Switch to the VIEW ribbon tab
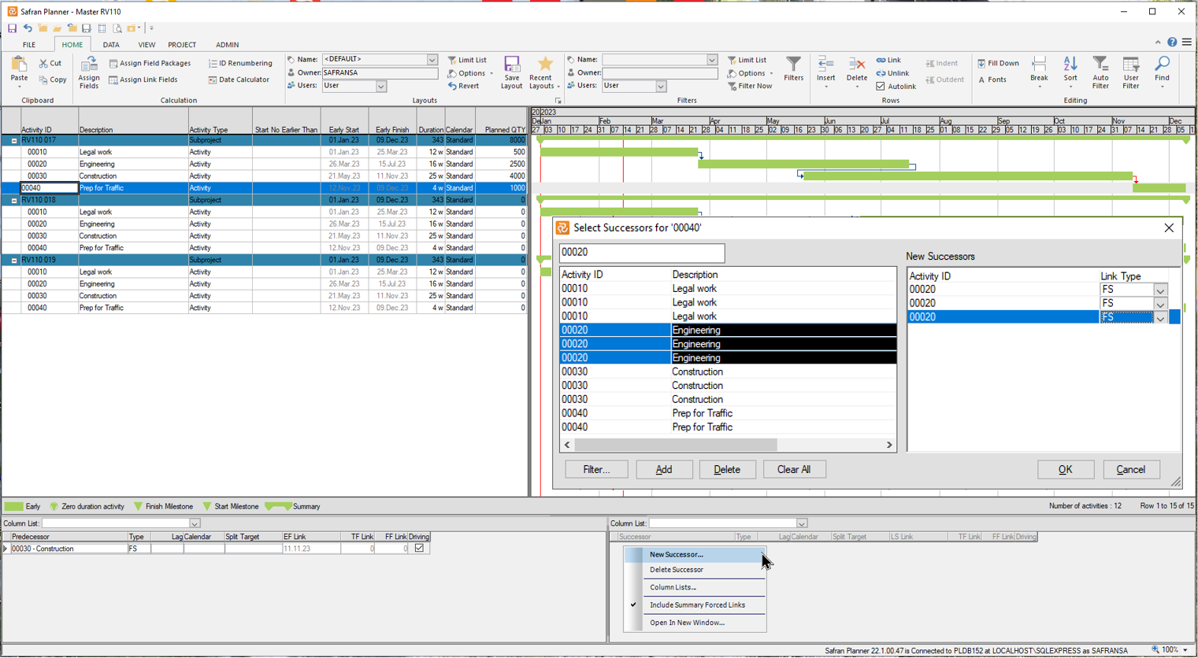 (147, 45)
